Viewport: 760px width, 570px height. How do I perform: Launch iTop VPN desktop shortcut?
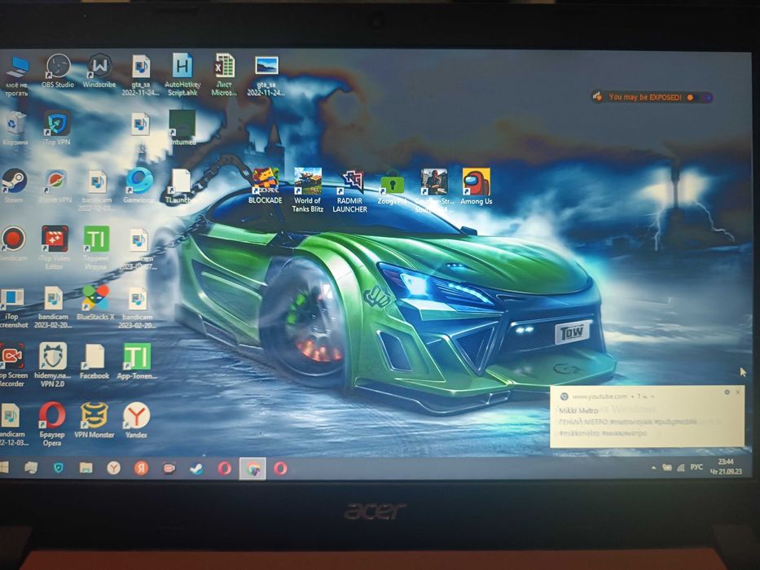point(57,128)
